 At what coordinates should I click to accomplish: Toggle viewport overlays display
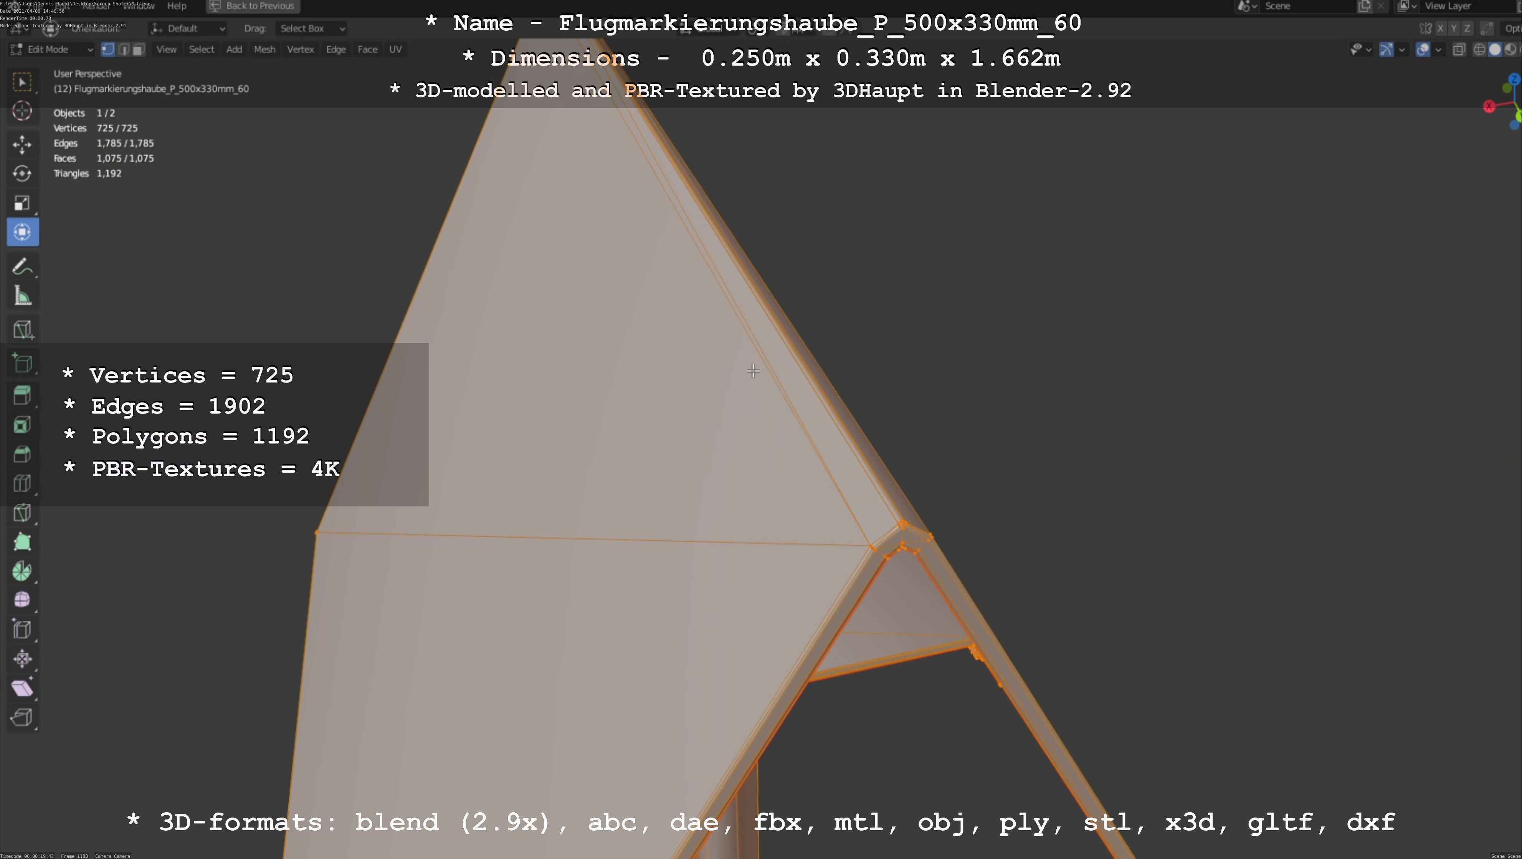point(1423,49)
